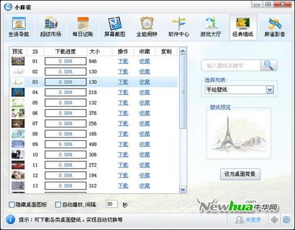295x230 pixels.
Task: Click 收藏 link for wallpaper 11
Action: coord(145,165)
